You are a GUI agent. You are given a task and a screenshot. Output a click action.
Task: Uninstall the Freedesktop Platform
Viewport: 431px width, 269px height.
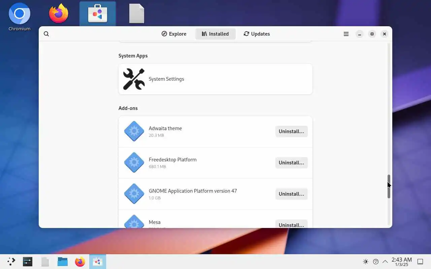[291, 163]
